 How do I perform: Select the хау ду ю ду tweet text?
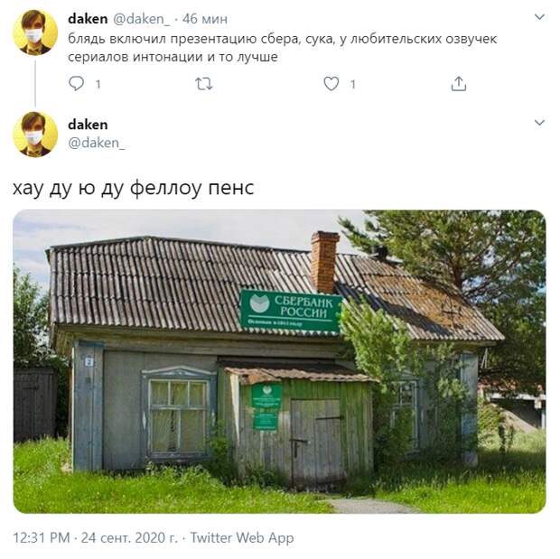(x=133, y=188)
